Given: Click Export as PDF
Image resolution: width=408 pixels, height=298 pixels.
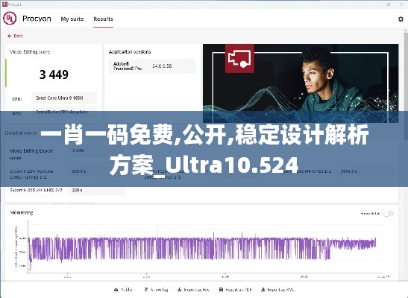Looking at the screenshot, I should [236, 289].
